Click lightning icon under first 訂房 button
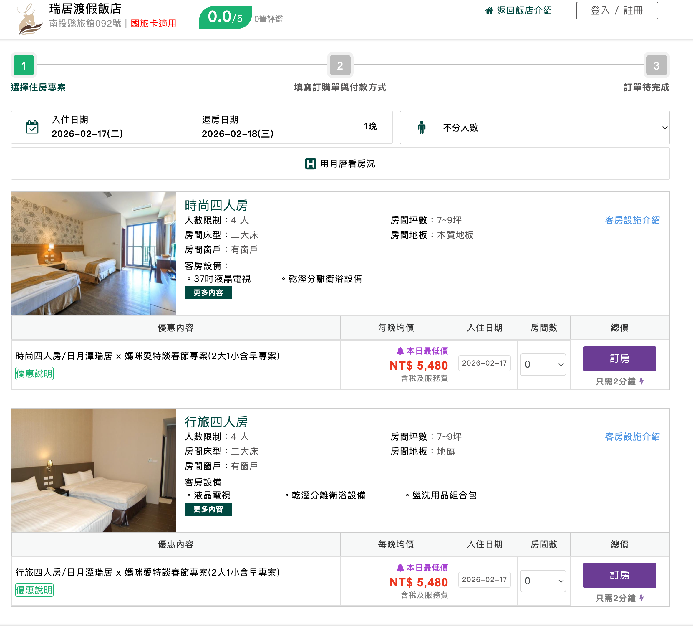Image resolution: width=693 pixels, height=628 pixels. pyautogui.click(x=641, y=381)
